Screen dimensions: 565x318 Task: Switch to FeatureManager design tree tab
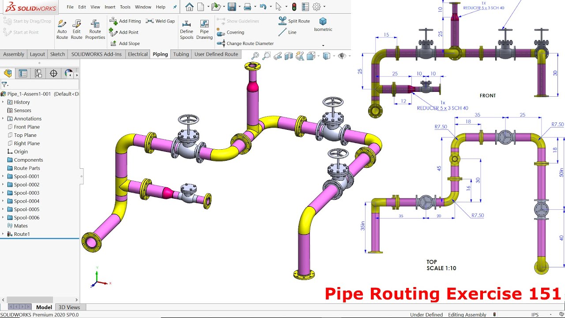[8, 73]
